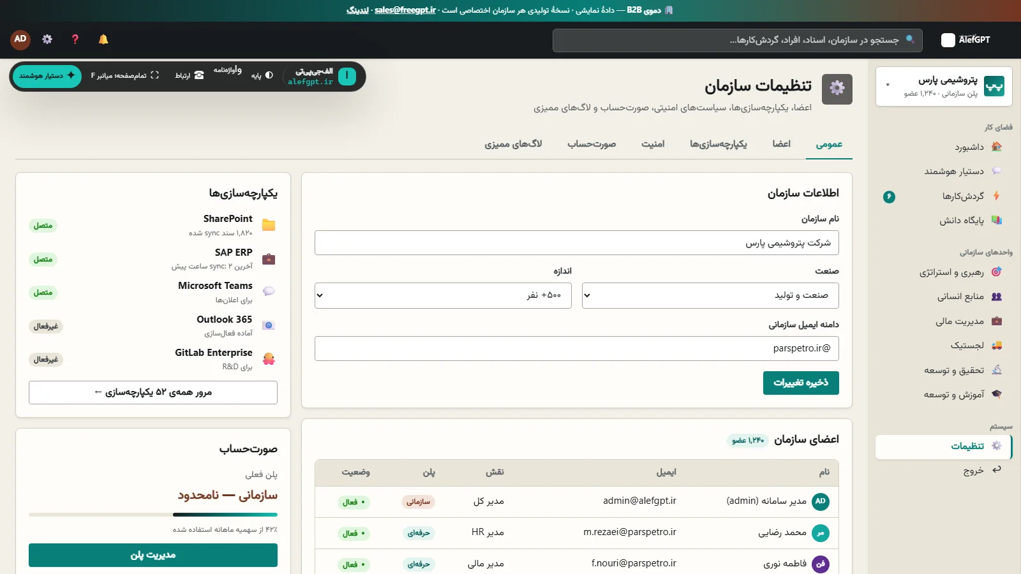Screen dimensions: 1021x574
Task: Open help question mark icon
Action: (75, 40)
